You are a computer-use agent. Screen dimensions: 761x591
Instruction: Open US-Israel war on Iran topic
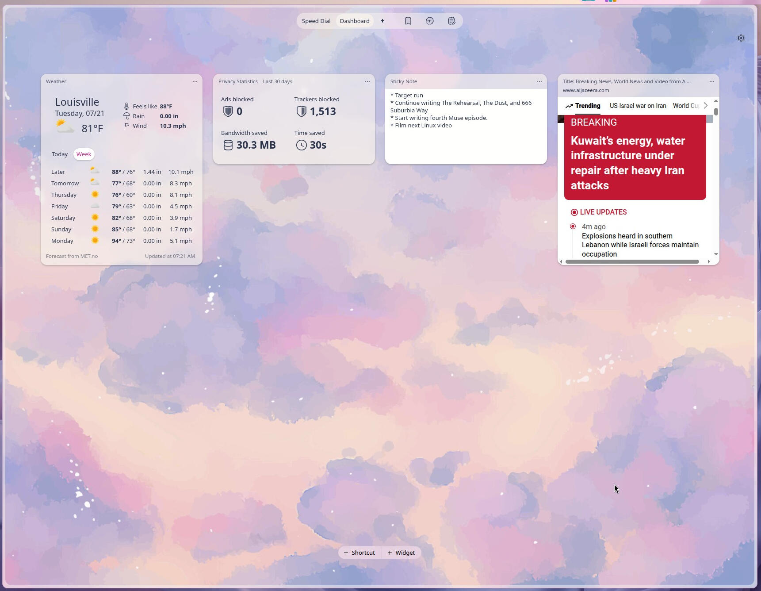[638, 106]
